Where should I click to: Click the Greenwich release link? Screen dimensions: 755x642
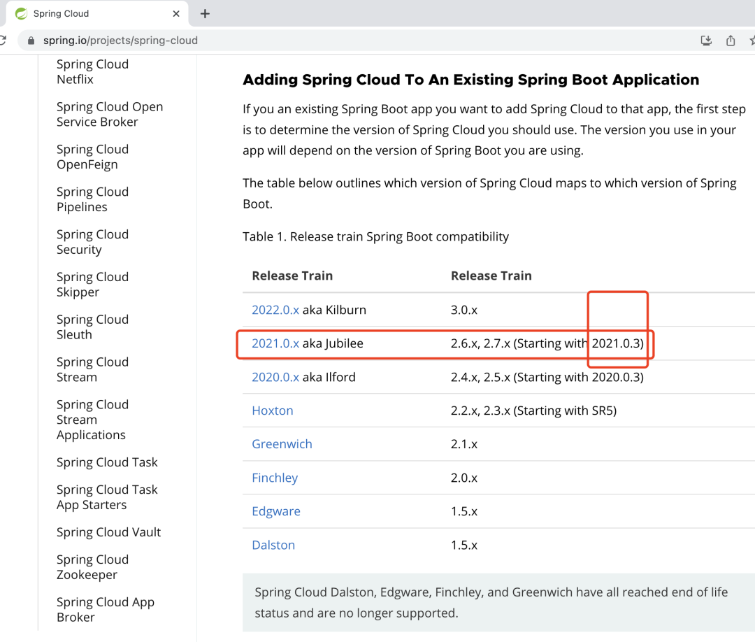(x=282, y=444)
